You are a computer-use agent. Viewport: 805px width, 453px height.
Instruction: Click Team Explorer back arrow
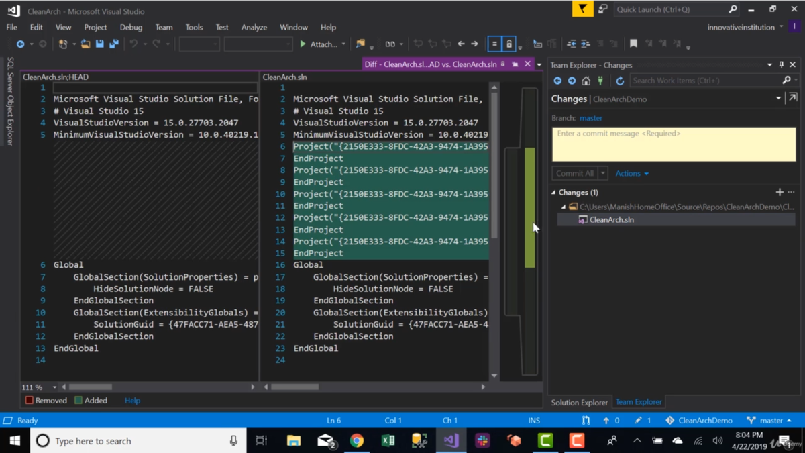point(557,81)
